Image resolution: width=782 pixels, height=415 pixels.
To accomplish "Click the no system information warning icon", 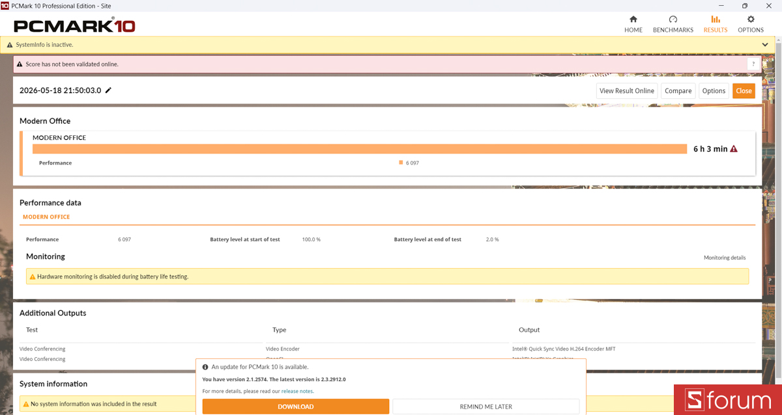I will (25, 404).
